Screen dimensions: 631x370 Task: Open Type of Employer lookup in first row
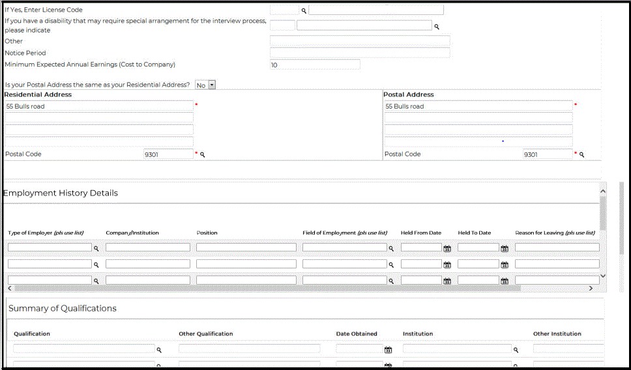point(96,248)
